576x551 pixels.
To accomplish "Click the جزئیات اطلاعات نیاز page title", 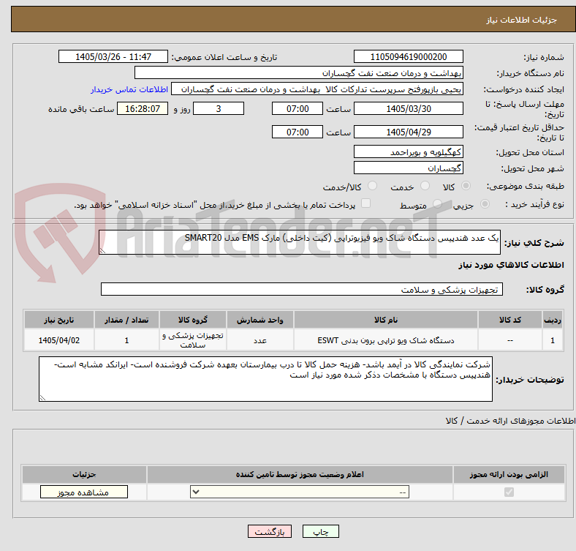I will pos(522,20).
